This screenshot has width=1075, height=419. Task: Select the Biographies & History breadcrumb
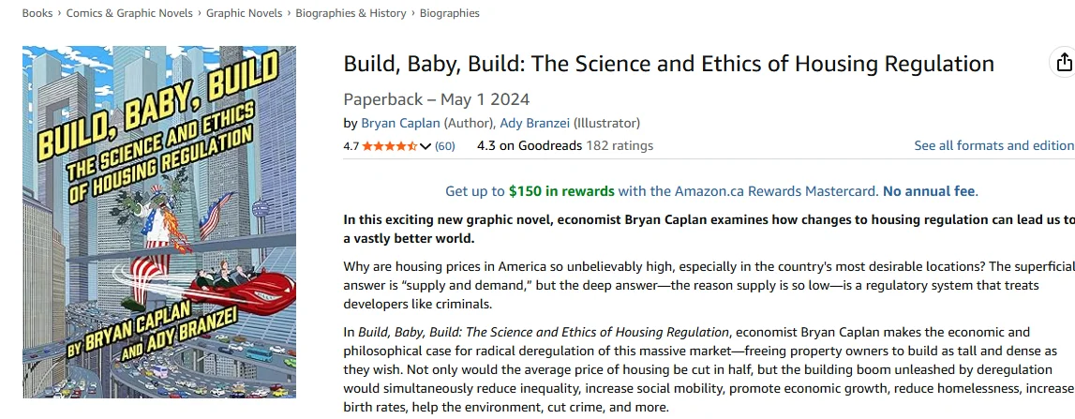click(351, 13)
